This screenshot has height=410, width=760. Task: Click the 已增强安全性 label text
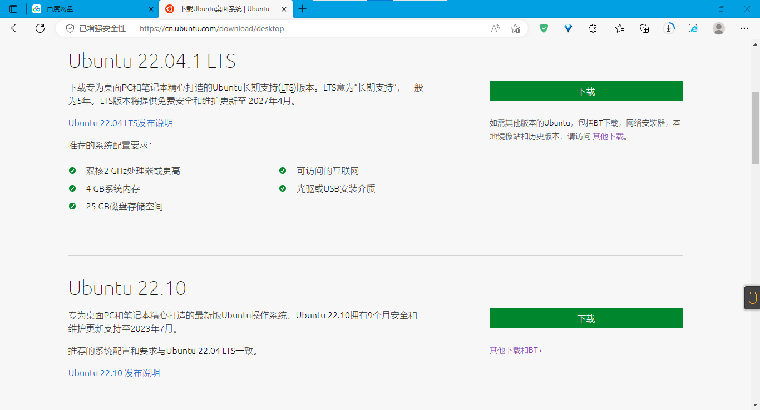[x=102, y=28]
